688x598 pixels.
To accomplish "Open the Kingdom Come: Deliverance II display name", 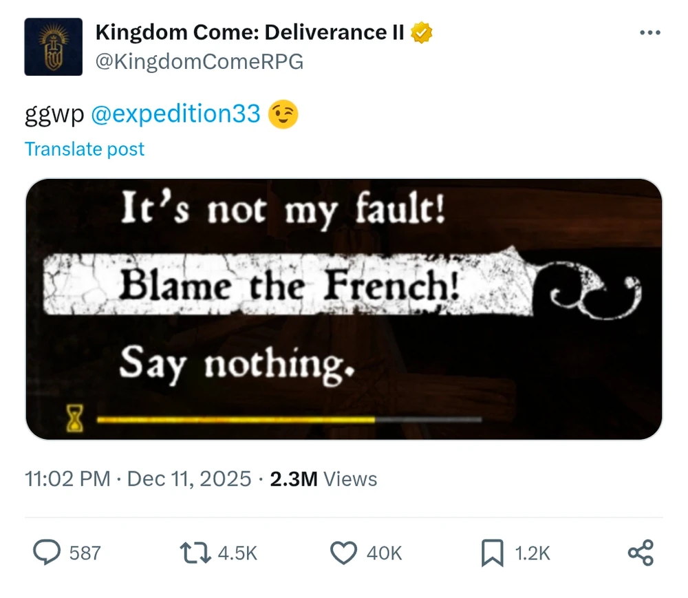I will click(250, 32).
